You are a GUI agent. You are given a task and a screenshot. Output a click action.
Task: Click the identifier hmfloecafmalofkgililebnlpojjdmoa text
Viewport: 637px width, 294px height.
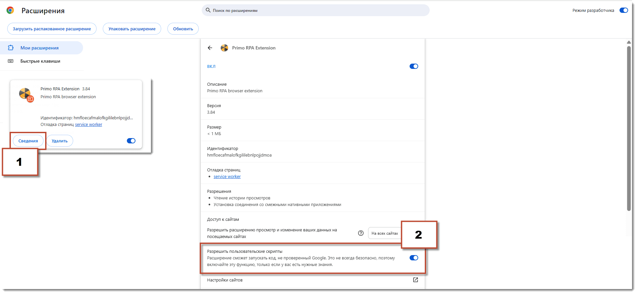coord(239,155)
